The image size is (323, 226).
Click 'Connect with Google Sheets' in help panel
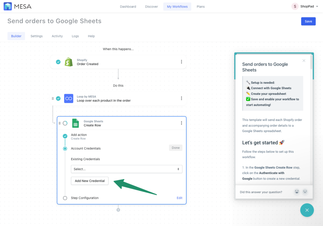(271, 88)
